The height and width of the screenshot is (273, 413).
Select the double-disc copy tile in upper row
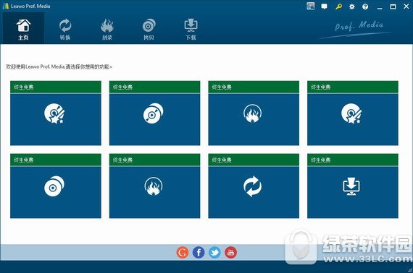154,113
